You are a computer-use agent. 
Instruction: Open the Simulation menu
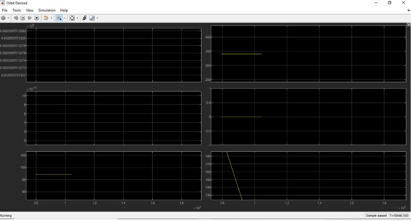tap(47, 10)
